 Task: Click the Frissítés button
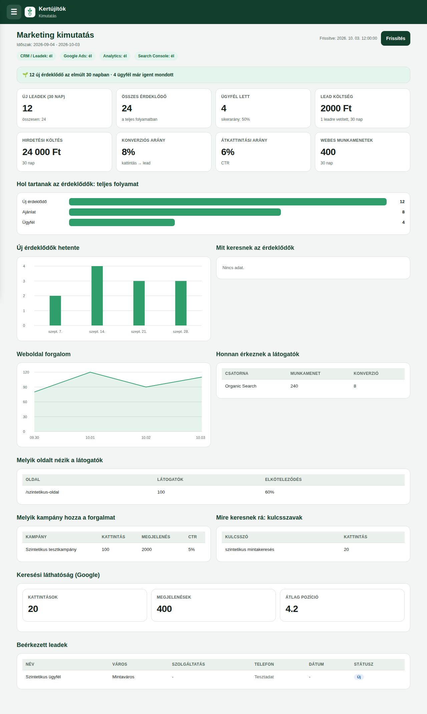396,38
